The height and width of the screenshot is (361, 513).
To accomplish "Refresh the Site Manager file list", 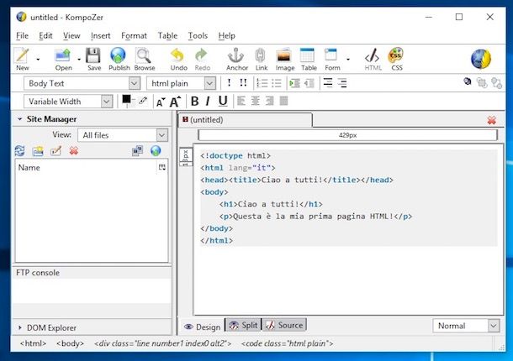I will point(20,150).
